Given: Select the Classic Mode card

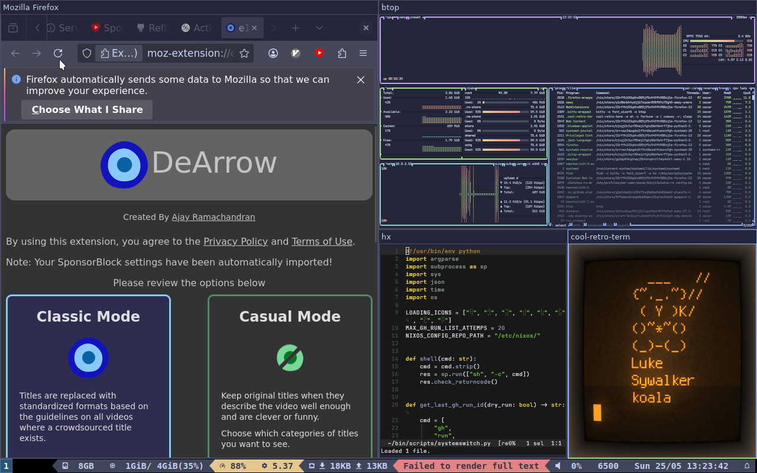Looking at the screenshot, I should 88,376.
